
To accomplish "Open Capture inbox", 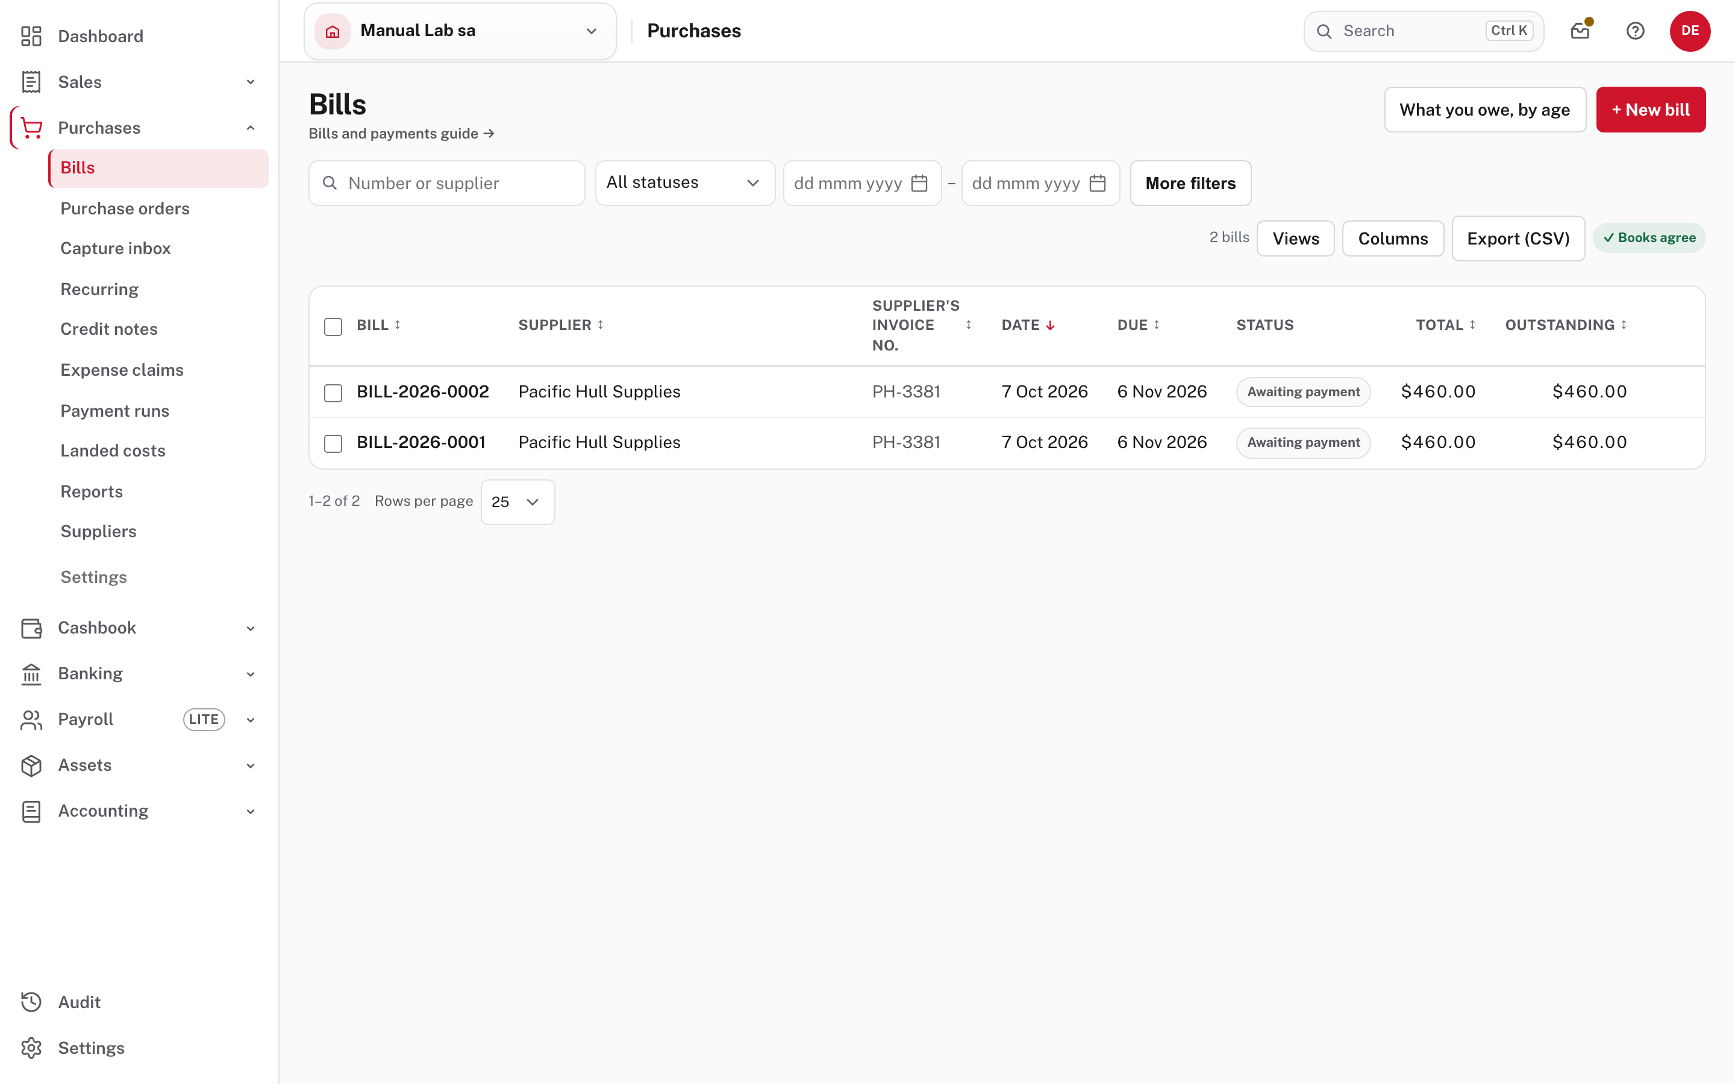I will pos(116,248).
